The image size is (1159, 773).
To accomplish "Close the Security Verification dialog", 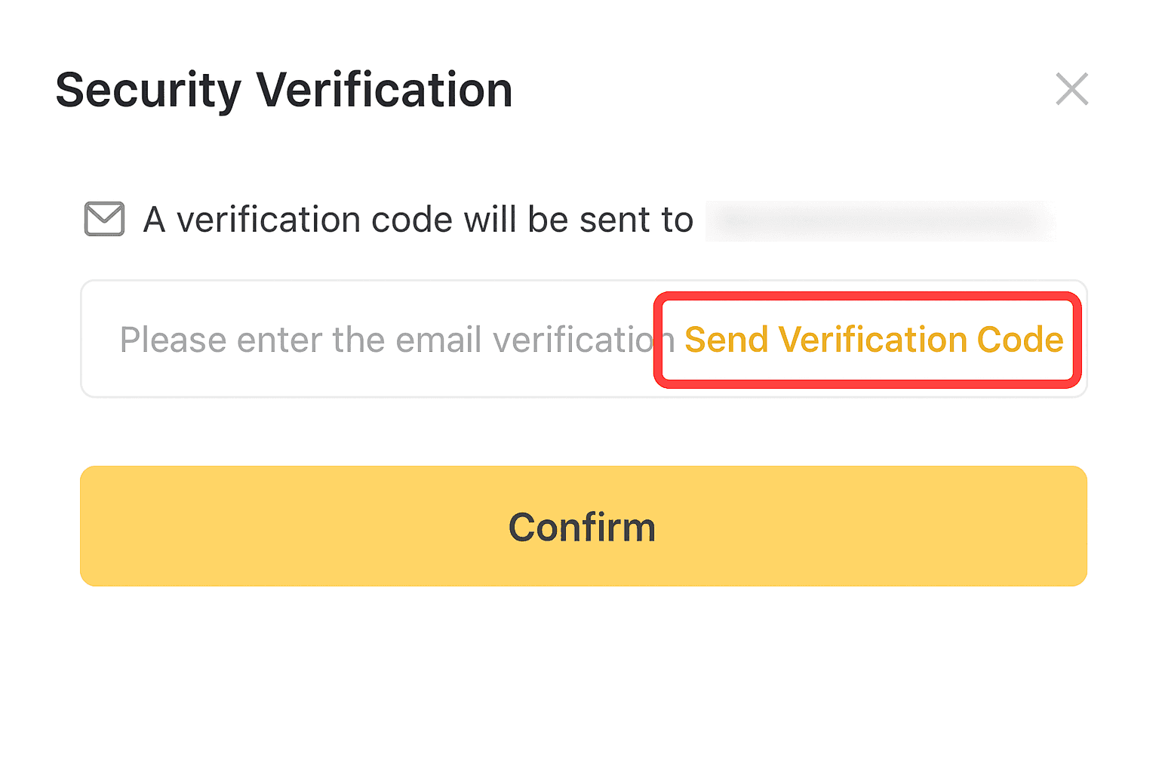I will (x=1071, y=89).
